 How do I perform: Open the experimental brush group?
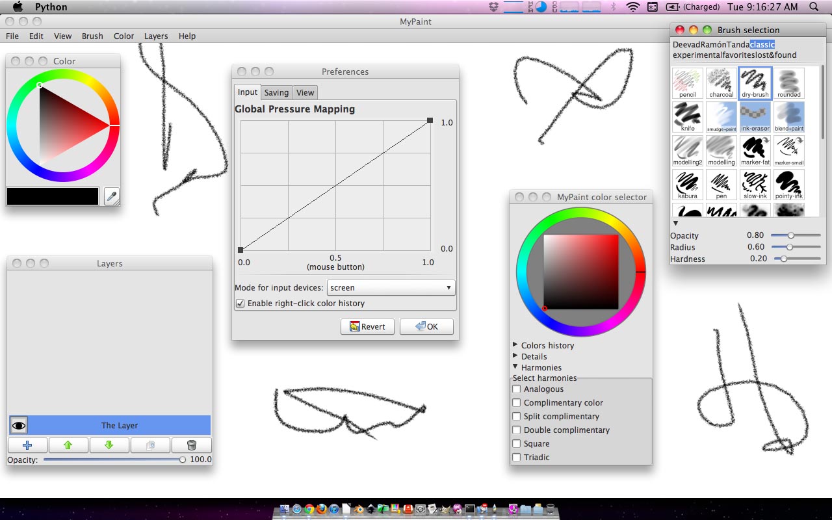click(697, 55)
